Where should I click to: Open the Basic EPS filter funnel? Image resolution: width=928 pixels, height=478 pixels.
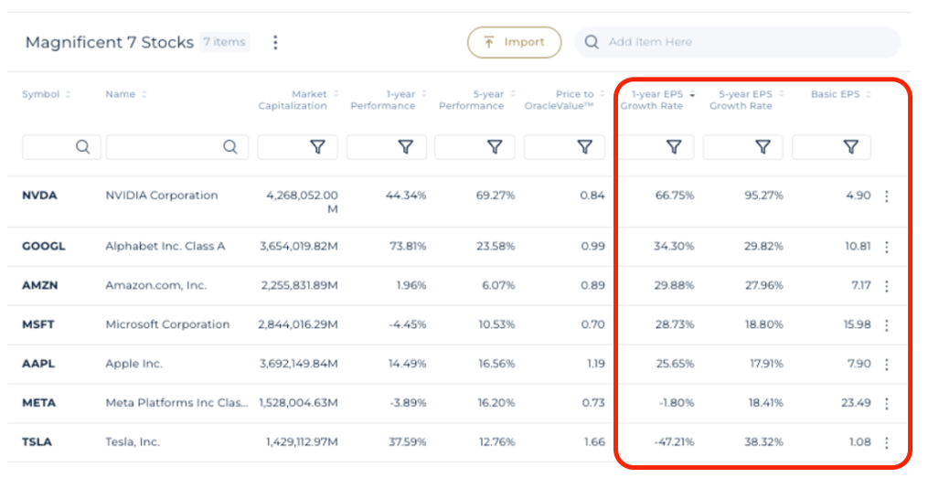[851, 147]
